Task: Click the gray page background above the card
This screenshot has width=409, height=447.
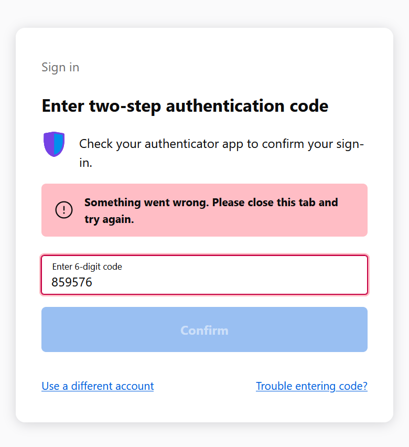Action: (204, 13)
